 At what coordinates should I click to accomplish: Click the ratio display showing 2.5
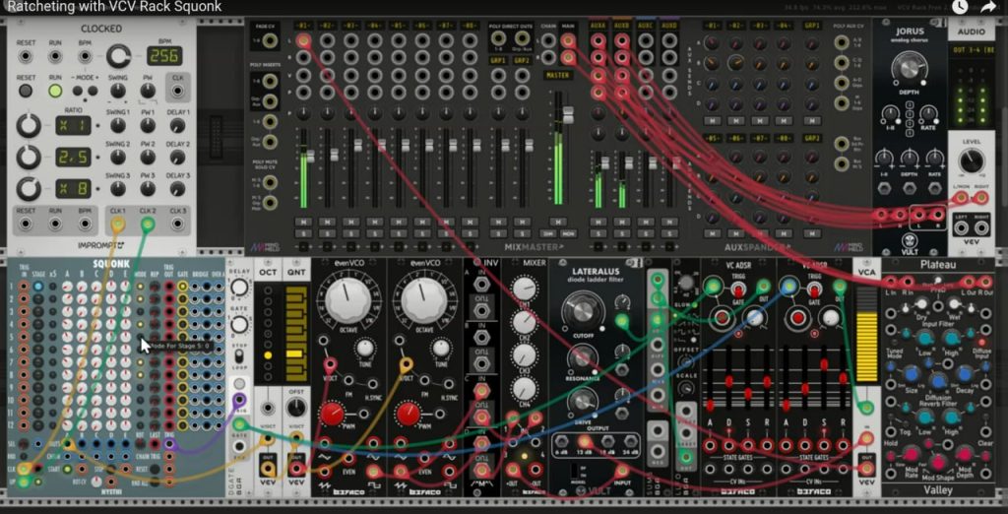tap(73, 157)
